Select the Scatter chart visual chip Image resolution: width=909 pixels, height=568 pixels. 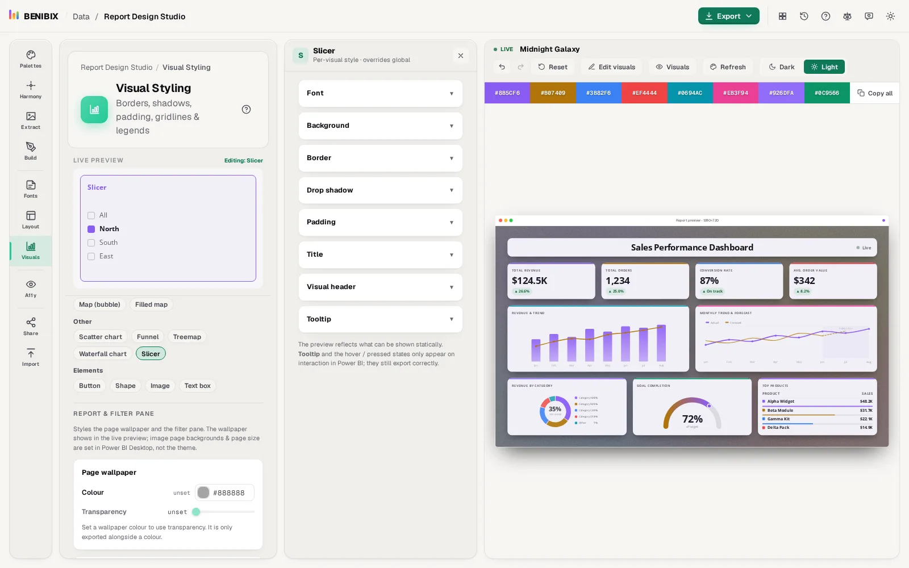click(x=101, y=337)
